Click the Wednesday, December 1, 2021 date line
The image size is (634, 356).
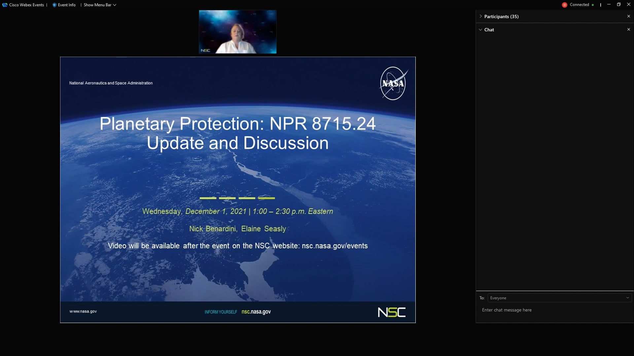238,211
